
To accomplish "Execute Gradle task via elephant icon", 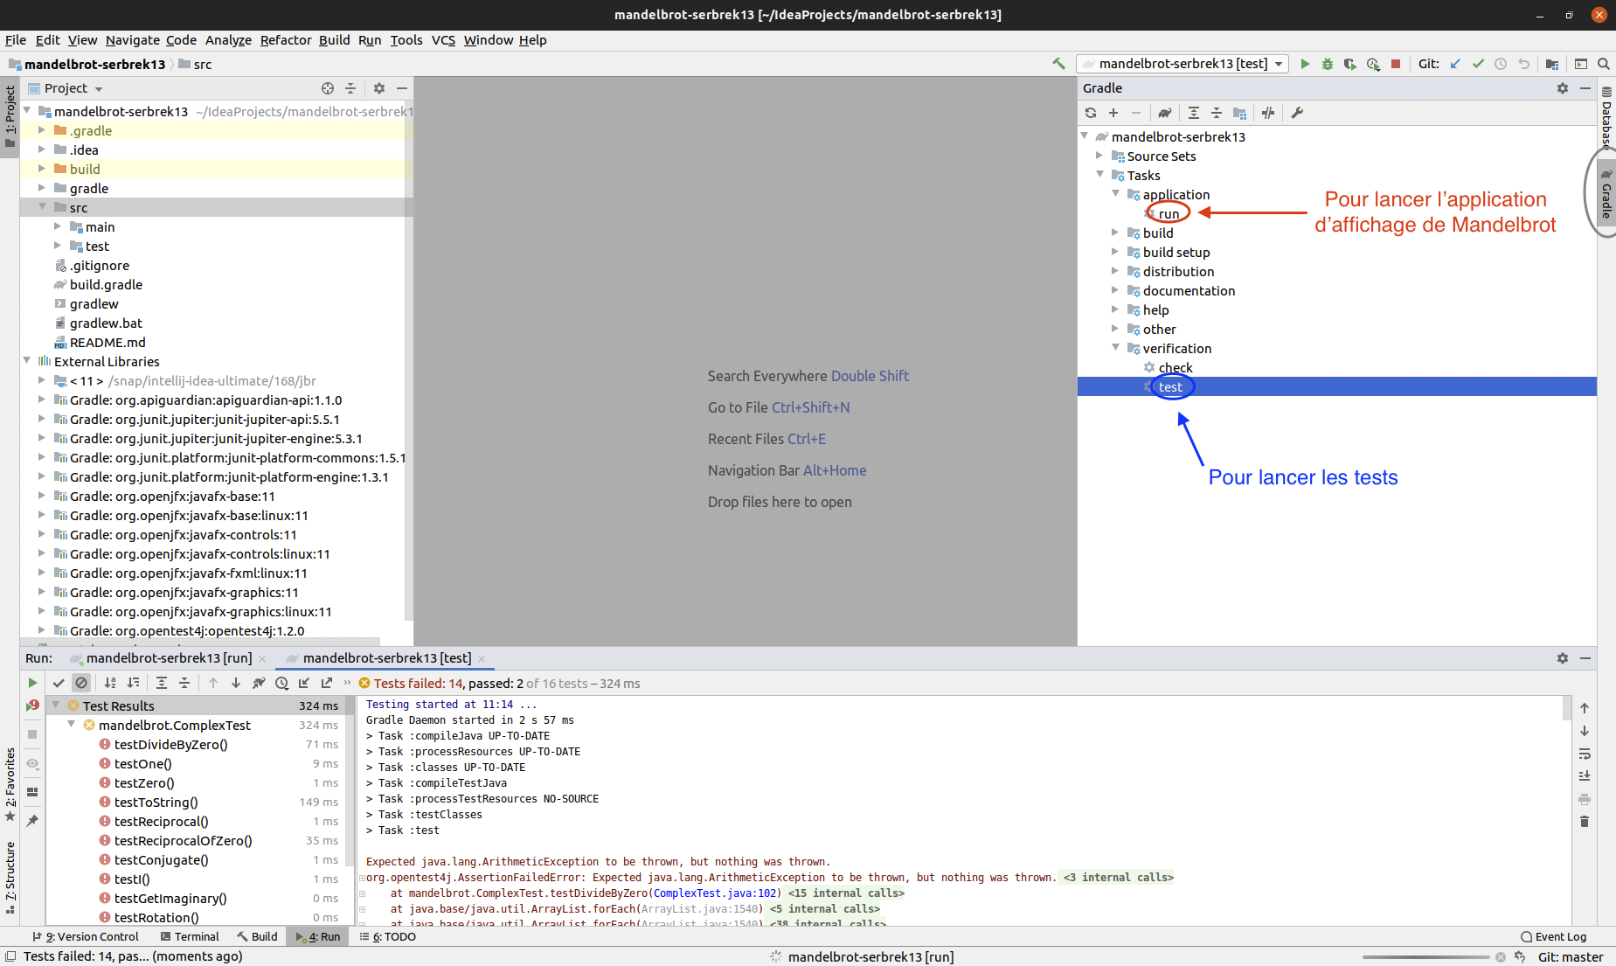I will (x=1164, y=113).
